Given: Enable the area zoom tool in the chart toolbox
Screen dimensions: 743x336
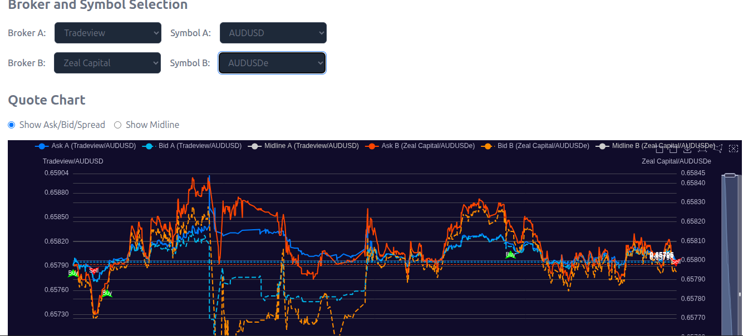Looking at the screenshot, I should [x=660, y=149].
